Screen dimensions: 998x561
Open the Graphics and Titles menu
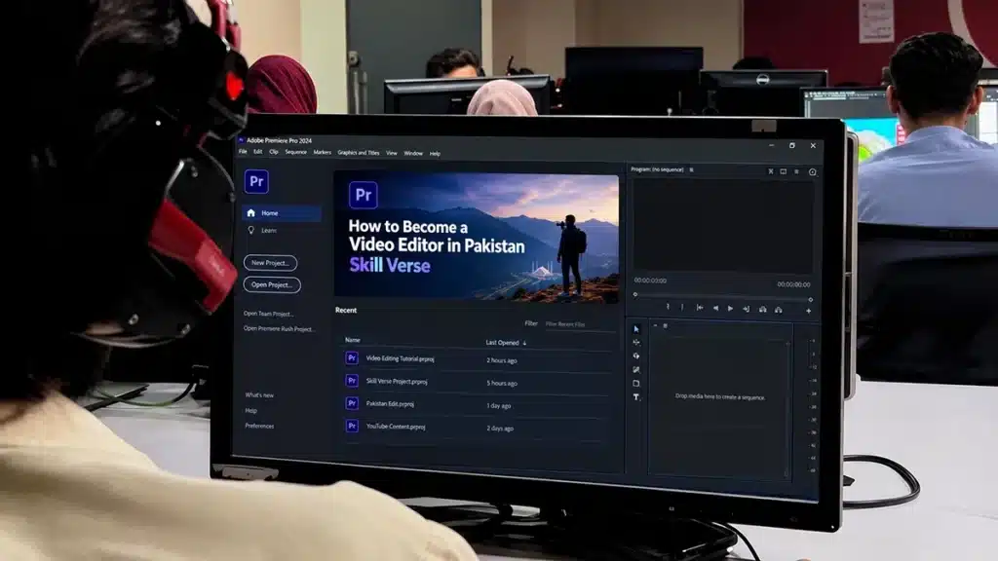[359, 153]
